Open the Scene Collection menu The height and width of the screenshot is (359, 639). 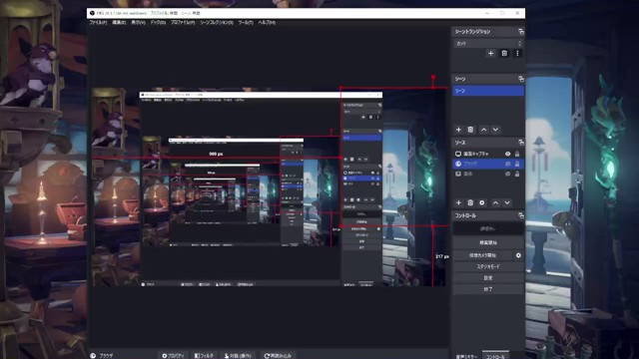coord(217,23)
